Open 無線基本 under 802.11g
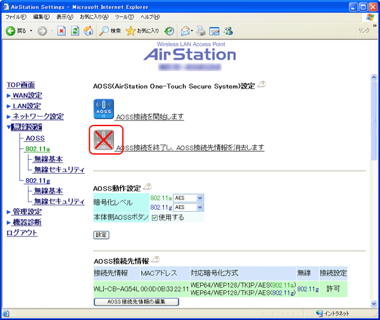Screen dimensions: 380x320 coord(48,191)
